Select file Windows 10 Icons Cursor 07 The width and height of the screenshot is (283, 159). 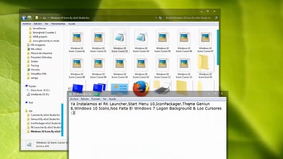pyautogui.click(x=205, y=41)
